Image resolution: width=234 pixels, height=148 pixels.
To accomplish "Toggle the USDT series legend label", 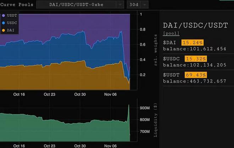I will pos(12,16).
